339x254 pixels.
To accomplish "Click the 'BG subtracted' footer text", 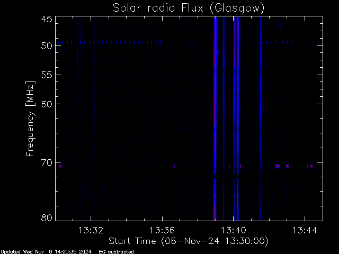I will pyautogui.click(x=117, y=252).
